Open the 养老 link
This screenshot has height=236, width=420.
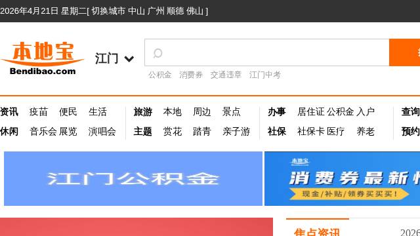point(366,131)
